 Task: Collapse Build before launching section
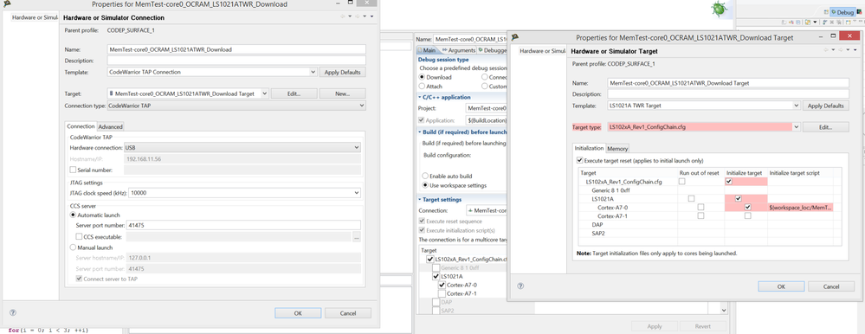point(420,132)
